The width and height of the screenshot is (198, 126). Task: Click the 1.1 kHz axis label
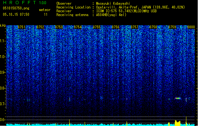(x=3, y=41)
